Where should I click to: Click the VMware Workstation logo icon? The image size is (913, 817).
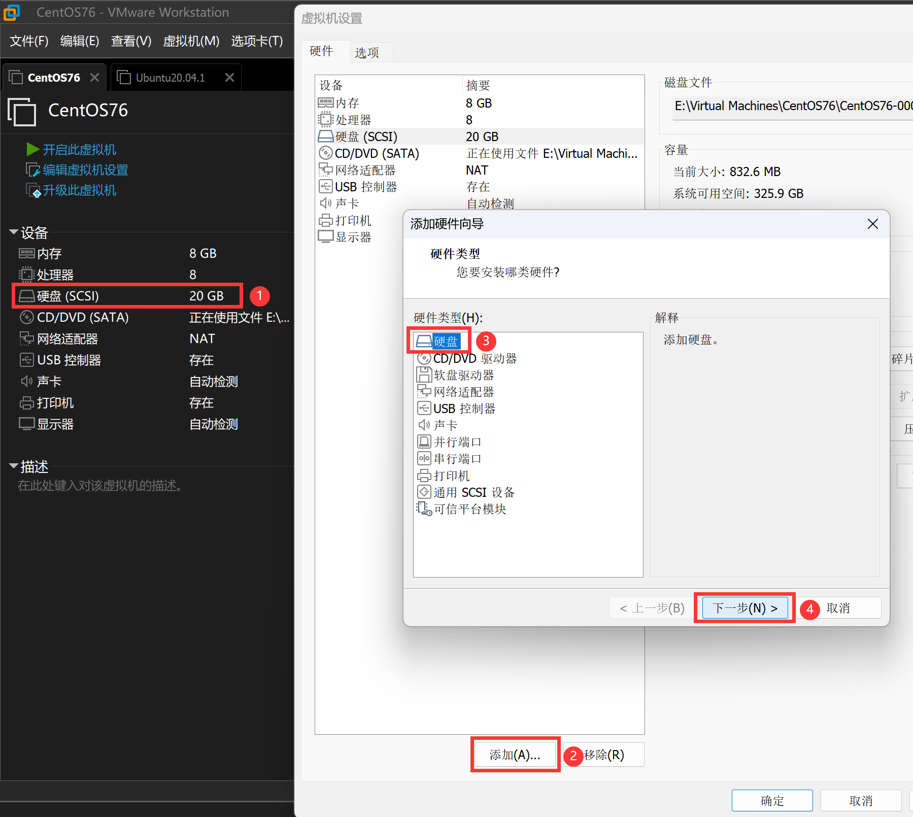[11, 12]
